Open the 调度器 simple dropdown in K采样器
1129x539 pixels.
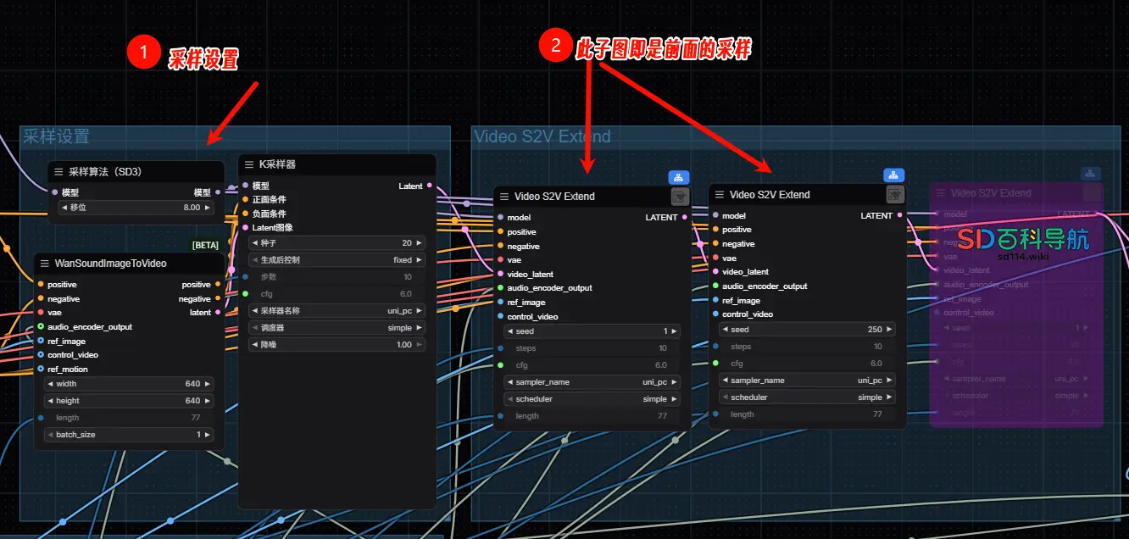point(336,328)
